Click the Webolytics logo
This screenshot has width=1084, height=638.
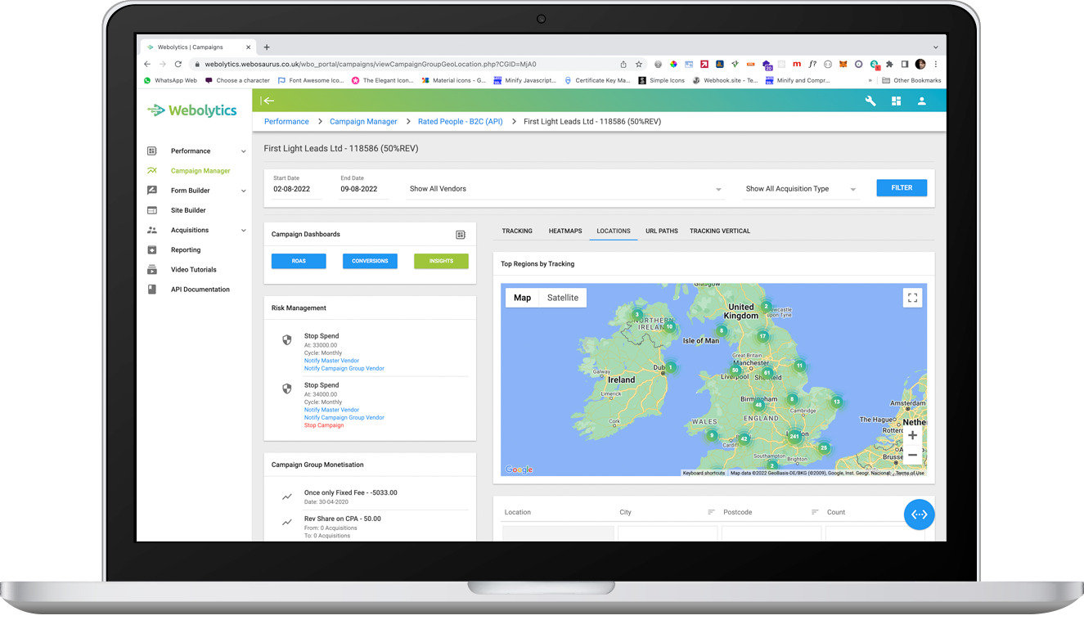192,110
